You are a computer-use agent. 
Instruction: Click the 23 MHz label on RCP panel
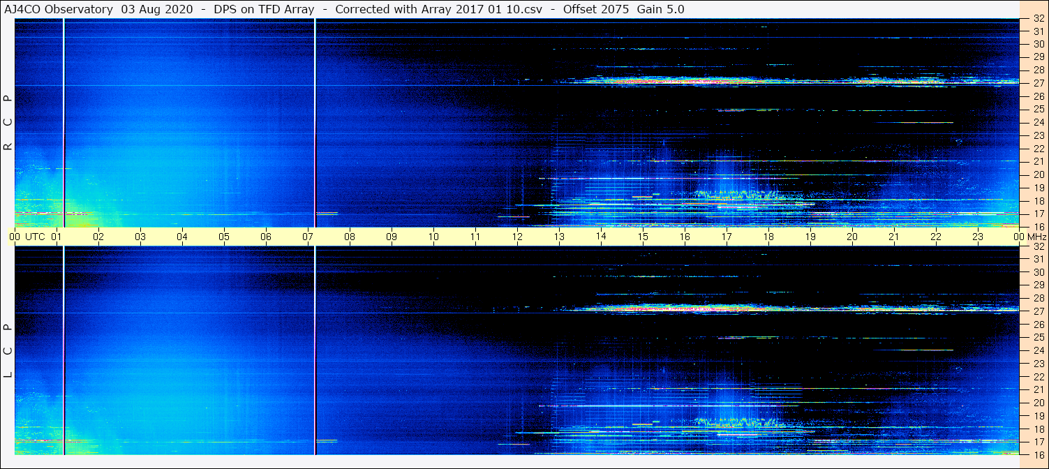click(x=1038, y=135)
